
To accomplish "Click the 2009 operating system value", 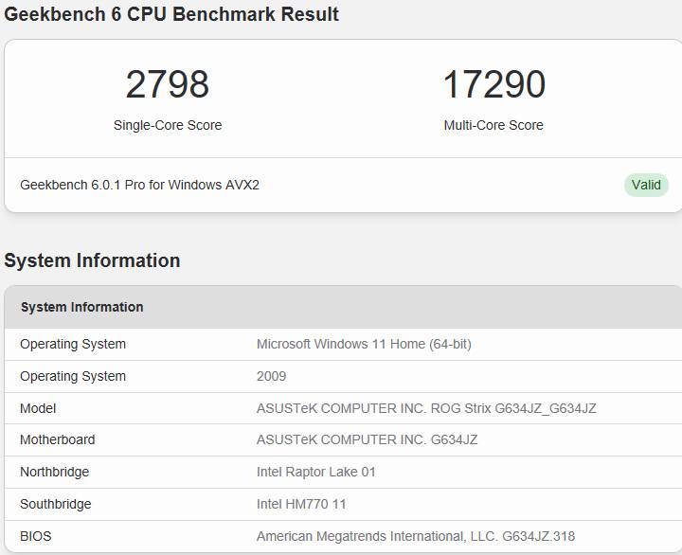I will point(271,376).
